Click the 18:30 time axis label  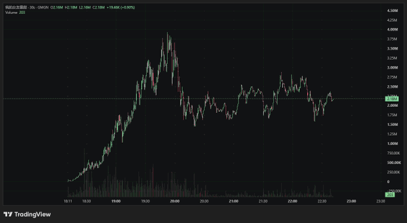[x=86, y=201]
